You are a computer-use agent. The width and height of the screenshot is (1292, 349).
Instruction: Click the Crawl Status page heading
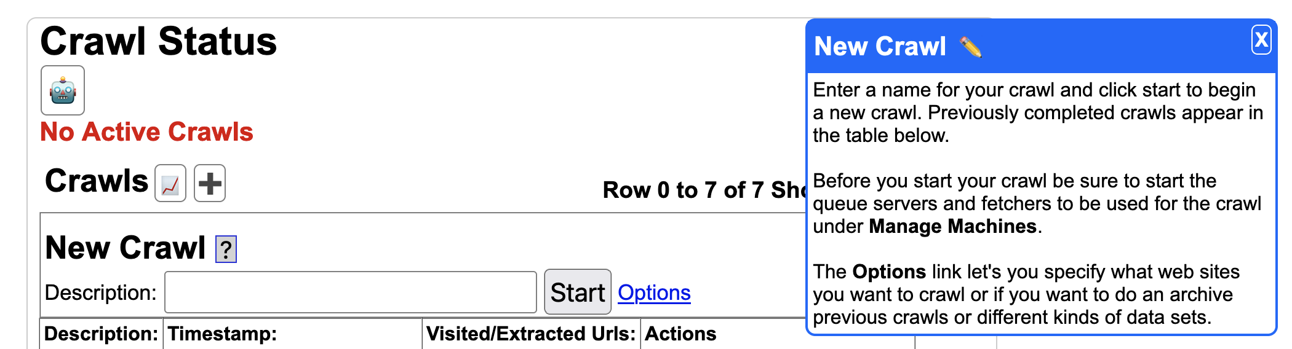tap(159, 41)
